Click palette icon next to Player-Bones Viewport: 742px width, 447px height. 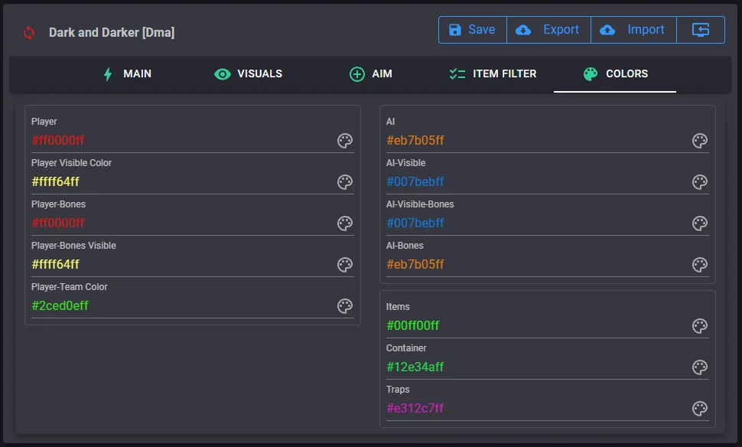point(345,223)
